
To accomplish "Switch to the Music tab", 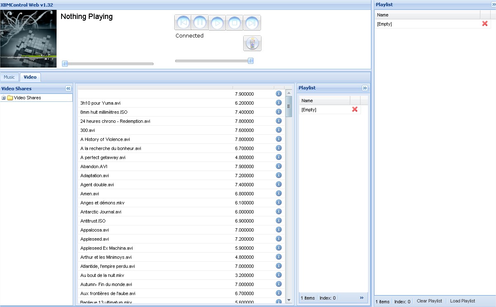I will coord(9,77).
